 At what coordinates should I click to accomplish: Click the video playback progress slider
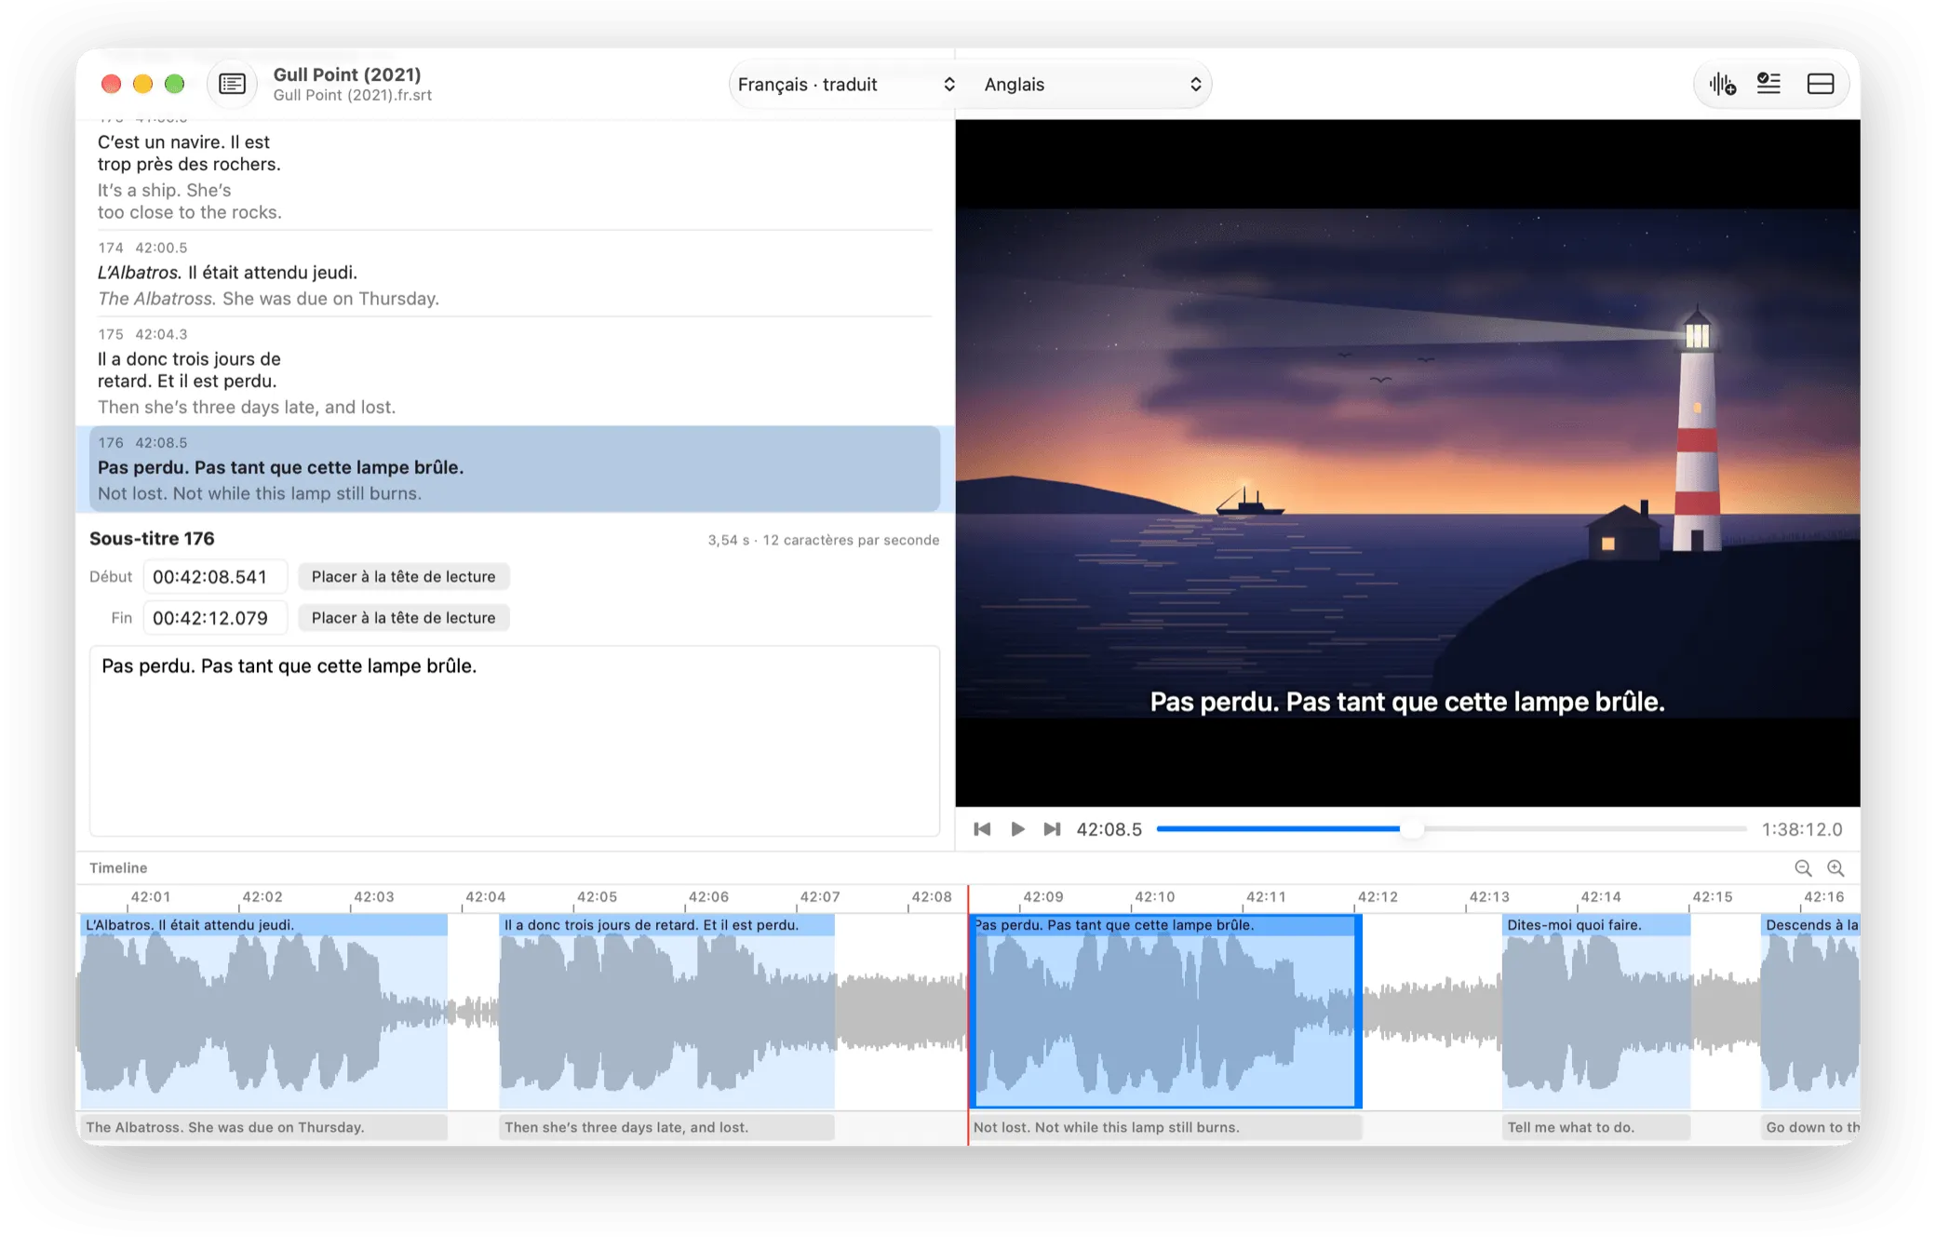(1451, 828)
